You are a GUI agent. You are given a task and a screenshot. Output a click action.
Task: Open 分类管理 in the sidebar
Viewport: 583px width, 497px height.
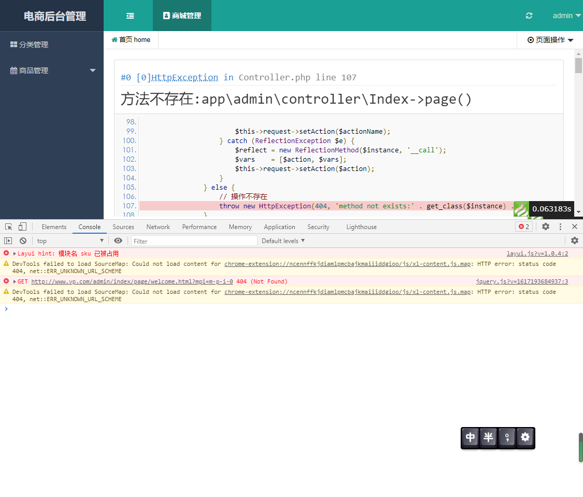(52, 45)
